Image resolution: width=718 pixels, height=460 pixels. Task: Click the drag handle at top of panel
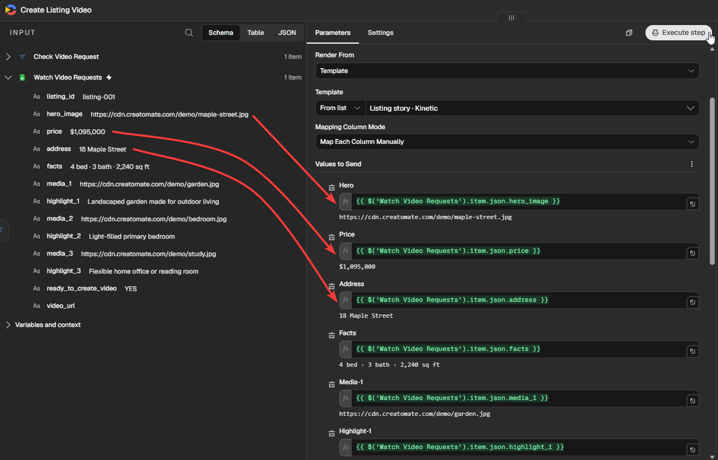(512, 18)
